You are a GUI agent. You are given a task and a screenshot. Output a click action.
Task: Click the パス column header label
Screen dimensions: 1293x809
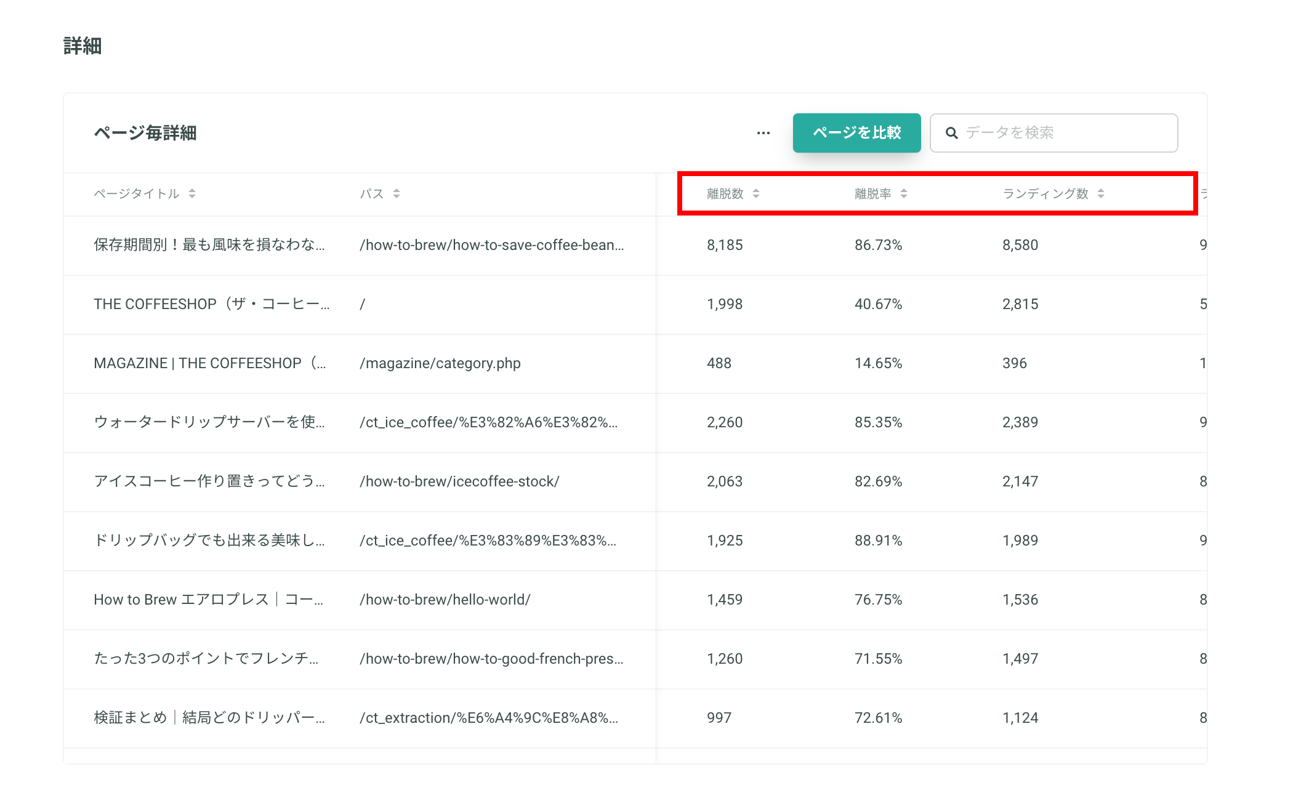pos(372,194)
